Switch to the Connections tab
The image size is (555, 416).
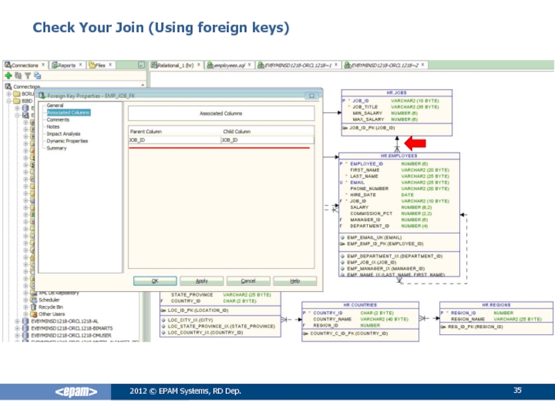coord(24,65)
